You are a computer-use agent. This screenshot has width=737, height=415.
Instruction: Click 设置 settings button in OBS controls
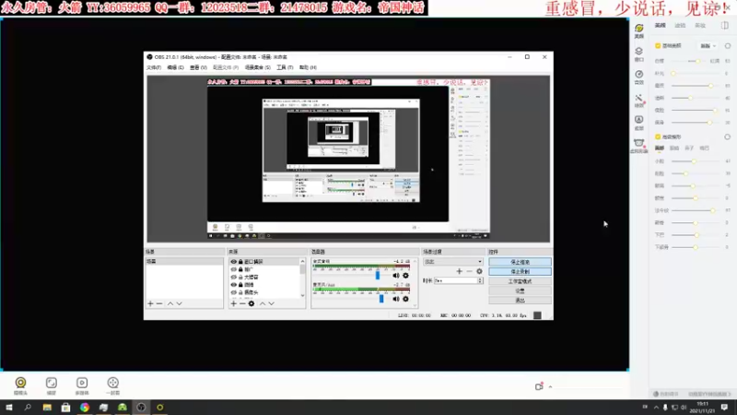pyautogui.click(x=520, y=290)
